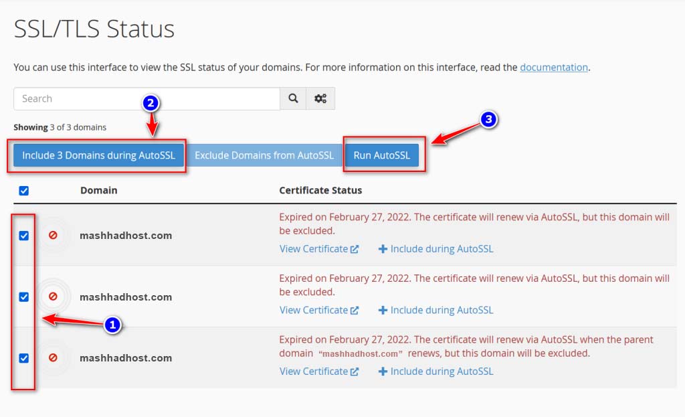Click Include 3 Domains during AutoSSL
The image size is (685, 417).
point(98,155)
